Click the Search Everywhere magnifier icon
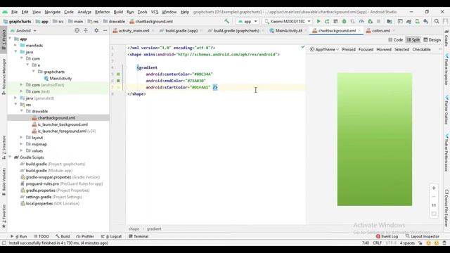Screen dimensions: 450x253 pos(437,21)
